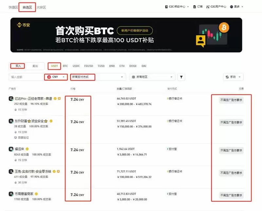Open the 手动 refresh mode dropdown

[x=233, y=77]
